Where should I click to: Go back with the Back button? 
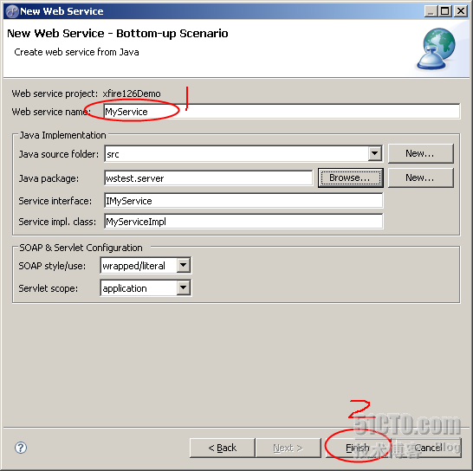(x=223, y=448)
